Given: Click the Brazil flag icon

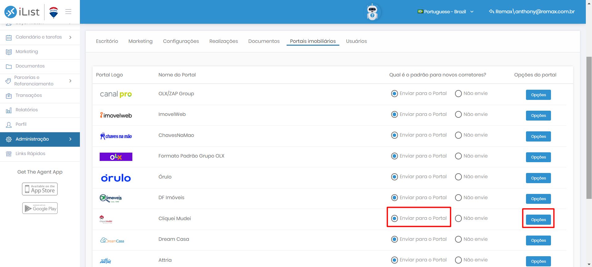Looking at the screenshot, I should pos(420,11).
